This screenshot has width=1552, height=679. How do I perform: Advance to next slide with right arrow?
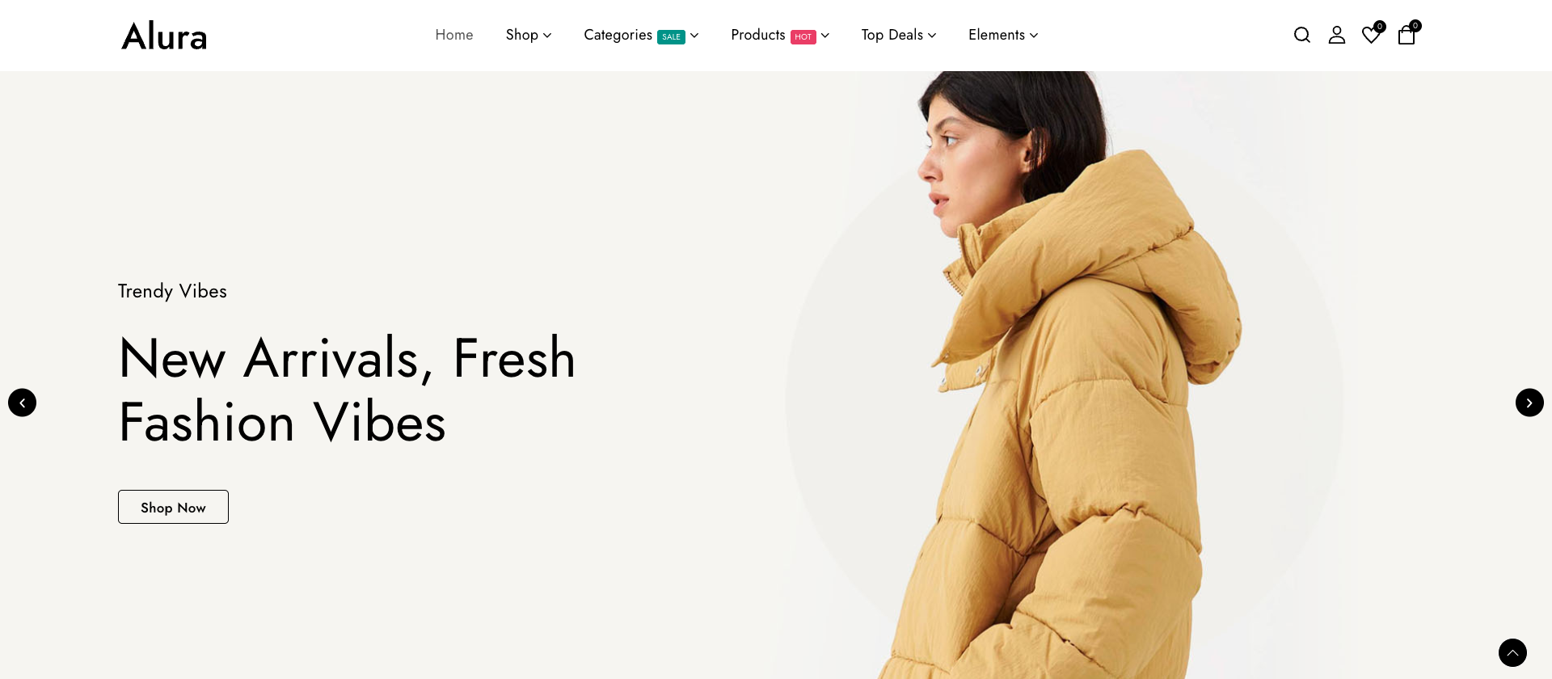pos(1529,403)
